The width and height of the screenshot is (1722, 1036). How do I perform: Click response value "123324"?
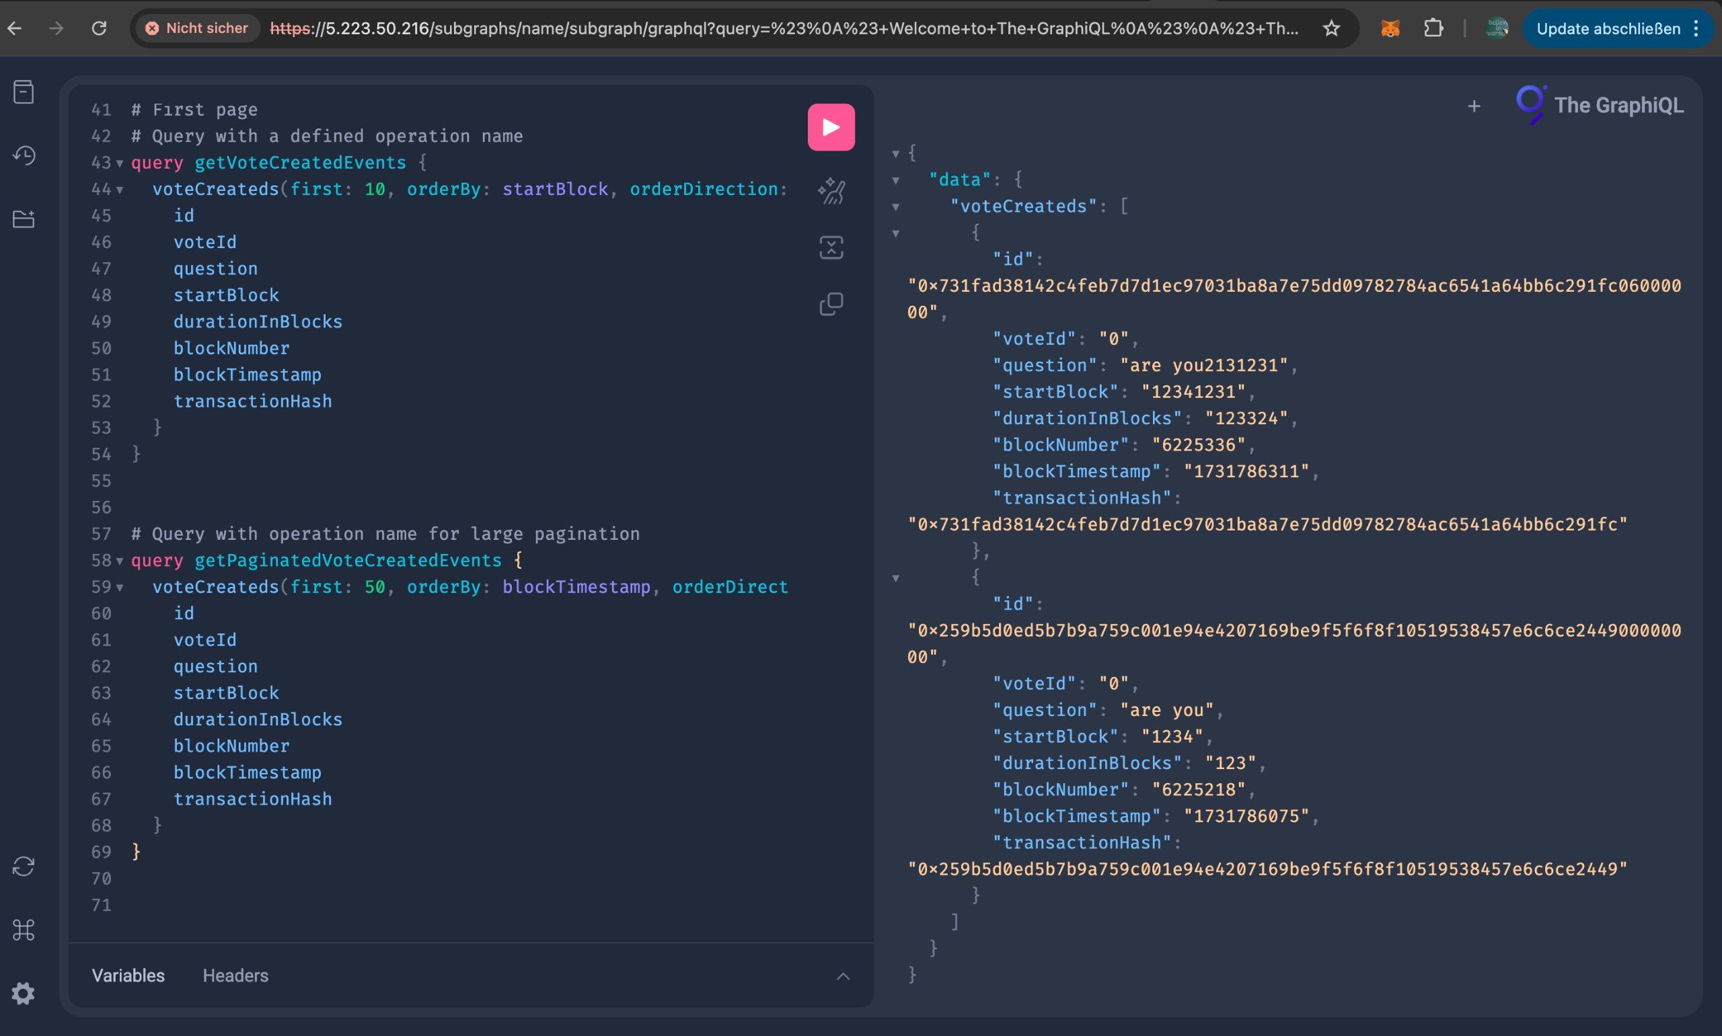1246,419
